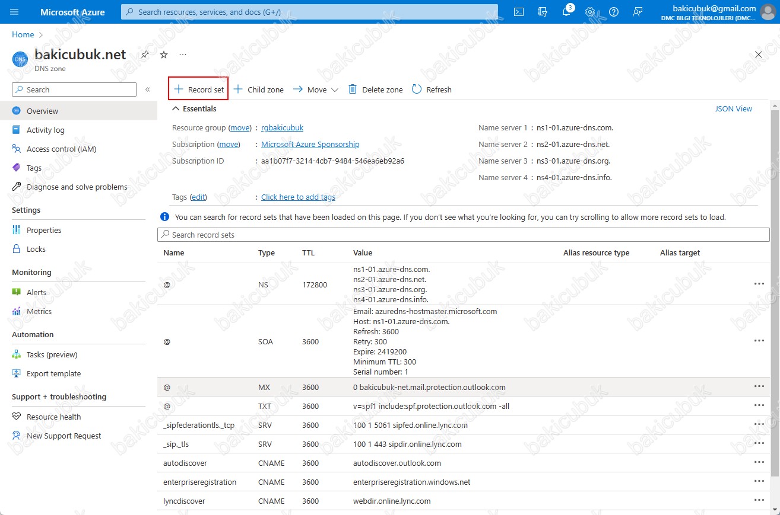Viewport: 780px width, 515px height.
Task: Focus the Search record sets field
Action: point(464,235)
